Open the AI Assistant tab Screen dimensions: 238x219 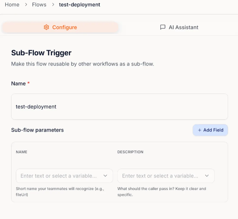tap(179, 27)
